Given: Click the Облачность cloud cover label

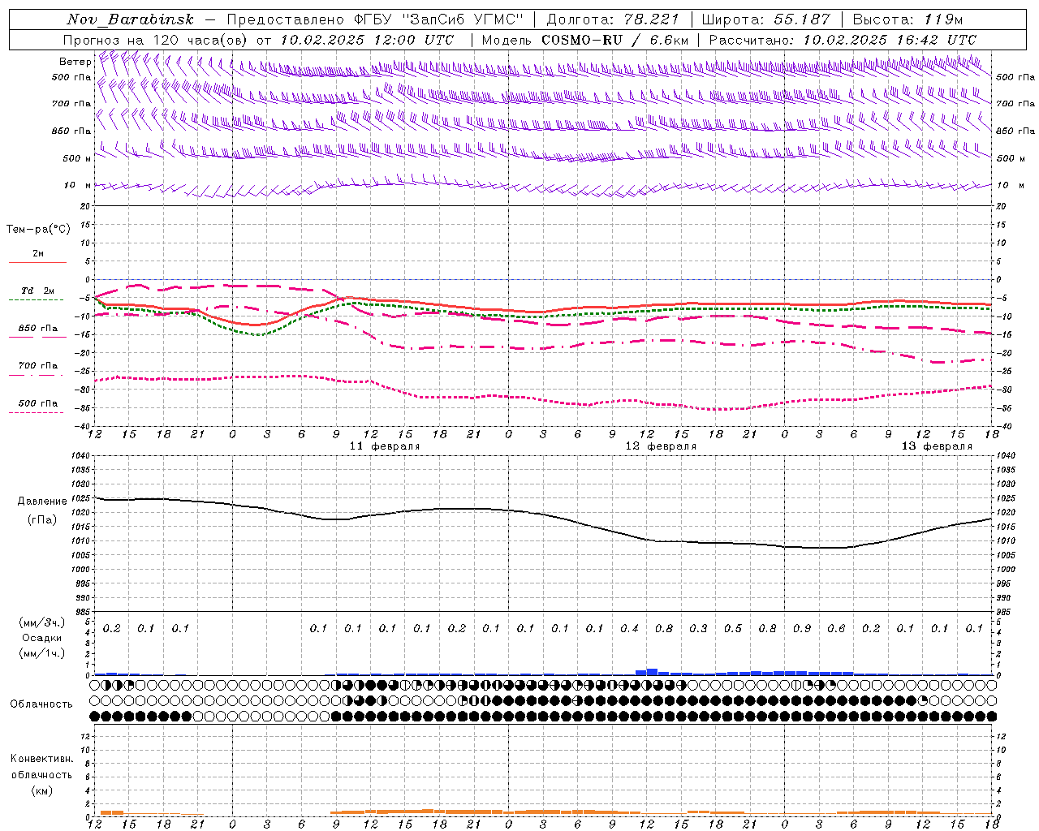Looking at the screenshot, I should coord(41,704).
